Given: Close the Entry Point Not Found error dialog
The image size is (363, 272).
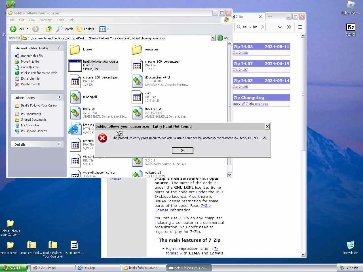Looking at the screenshot, I should tap(267, 126).
